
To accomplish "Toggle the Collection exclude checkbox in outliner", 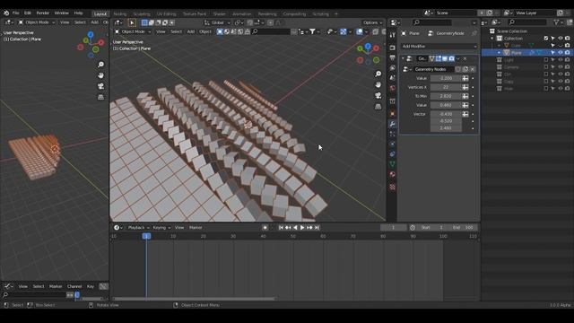I will pos(546,38).
